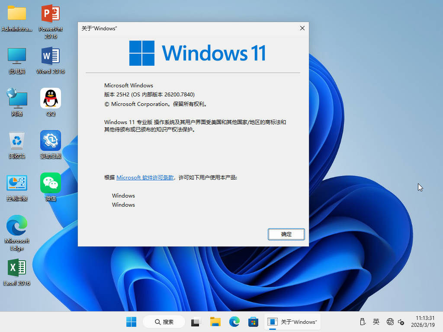This screenshot has width=443, height=332.
Task: Click the taskbar 搜索 search box
Action: (x=164, y=322)
